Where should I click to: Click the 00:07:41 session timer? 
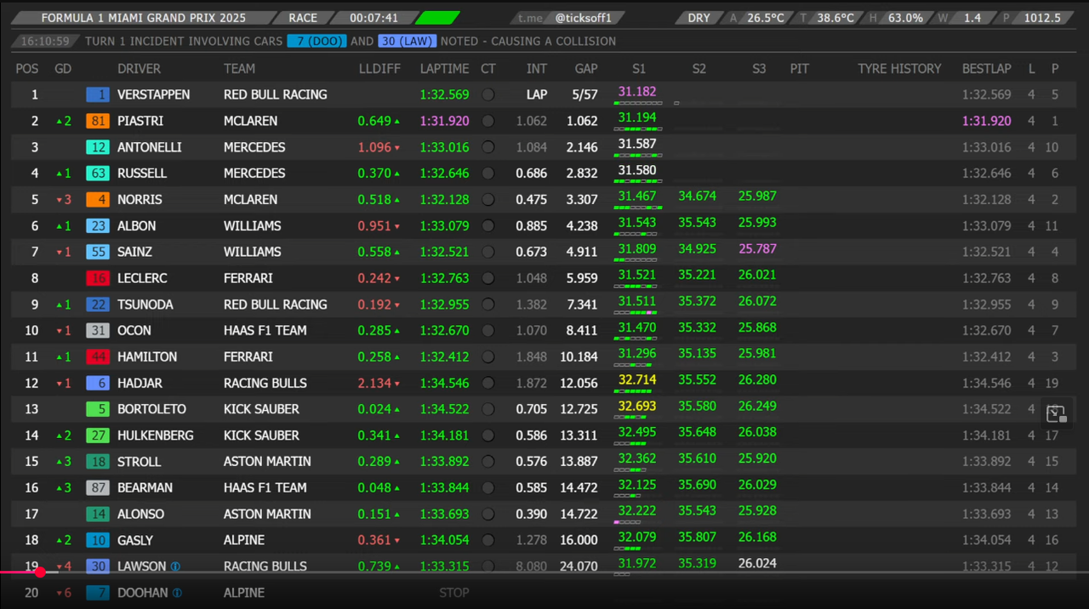click(x=373, y=18)
